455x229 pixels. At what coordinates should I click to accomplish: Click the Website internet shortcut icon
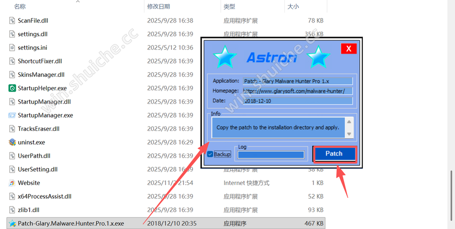[12, 183]
